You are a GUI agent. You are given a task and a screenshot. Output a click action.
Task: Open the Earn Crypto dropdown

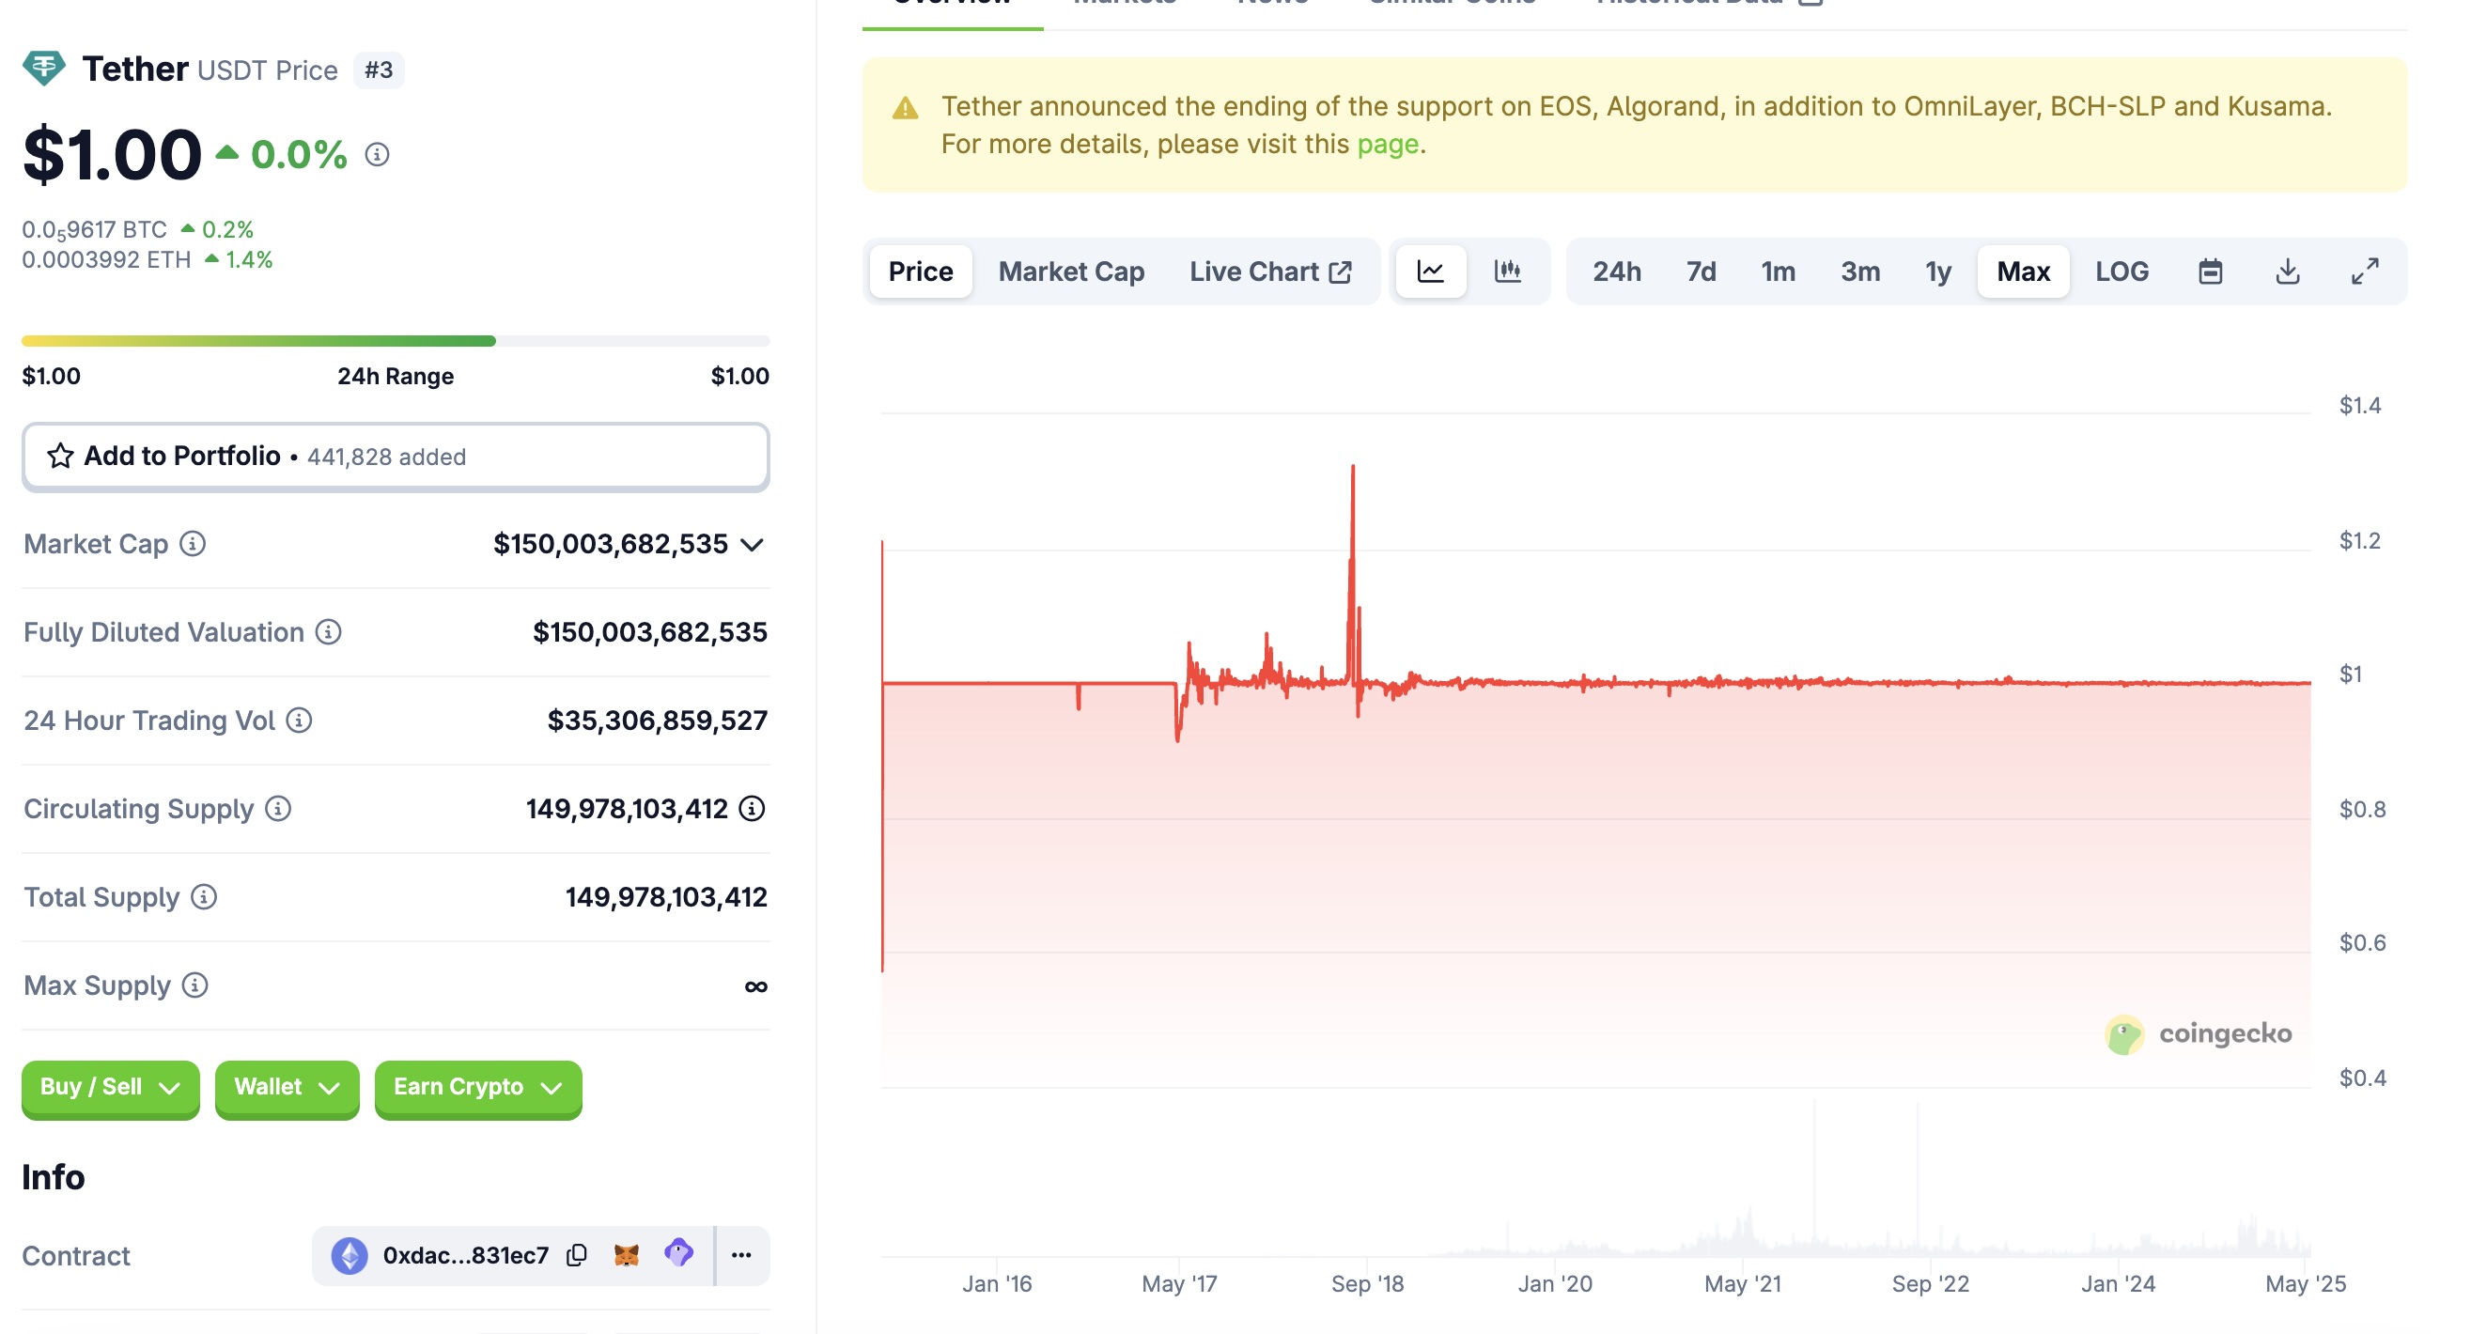477,1087
